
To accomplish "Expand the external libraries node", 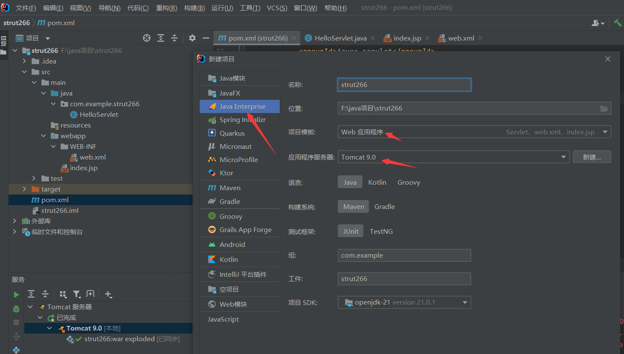I will [15, 221].
